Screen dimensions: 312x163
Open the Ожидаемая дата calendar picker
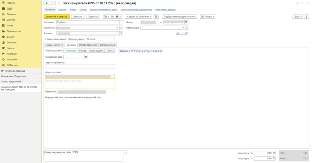coord(86,57)
